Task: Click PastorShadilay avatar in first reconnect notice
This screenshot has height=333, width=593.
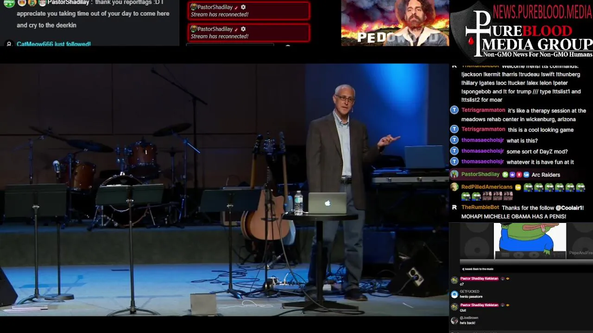Action: click(194, 7)
